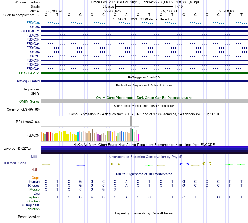Image resolution: width=248 pixels, height=223 pixels.
Task: Click the 55,738,680 coordinate label
Action: tap(169, 11)
